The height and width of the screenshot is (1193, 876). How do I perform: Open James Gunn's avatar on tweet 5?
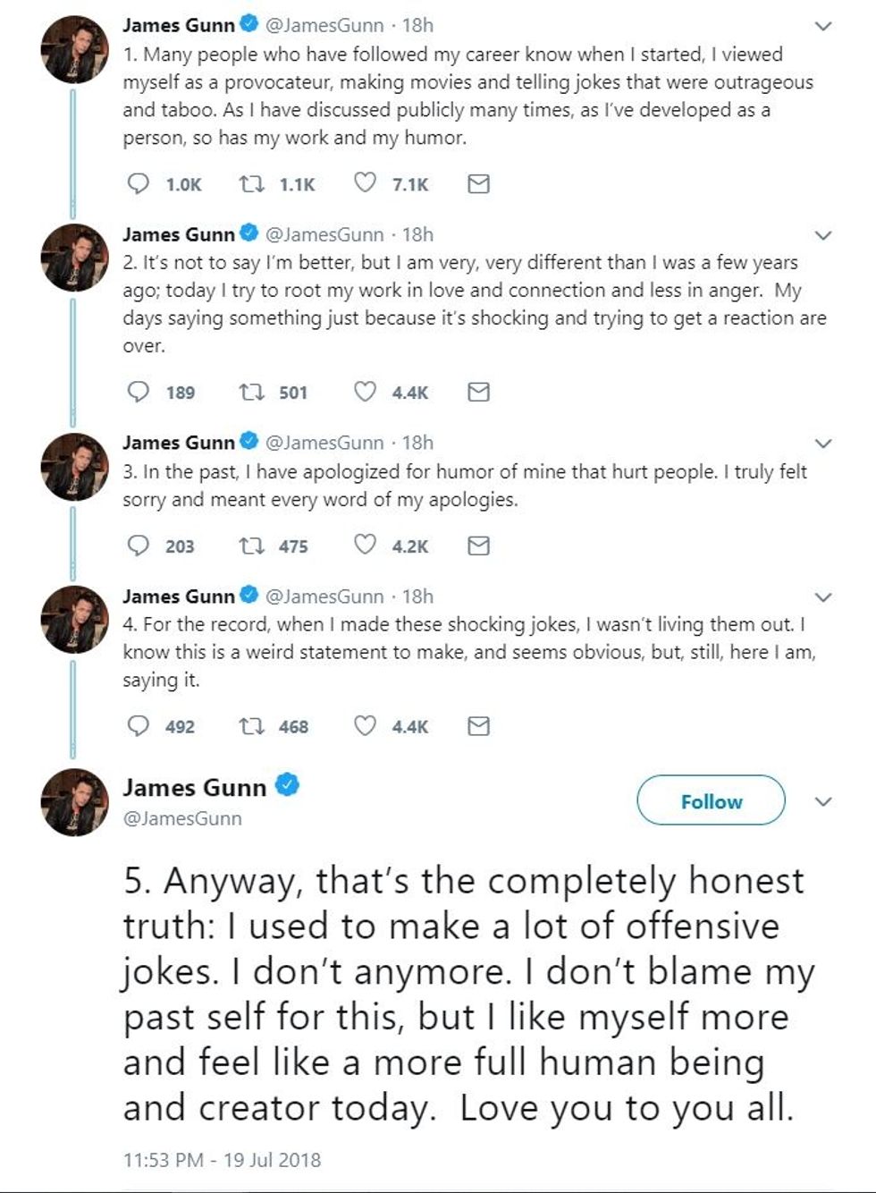pos(75,802)
